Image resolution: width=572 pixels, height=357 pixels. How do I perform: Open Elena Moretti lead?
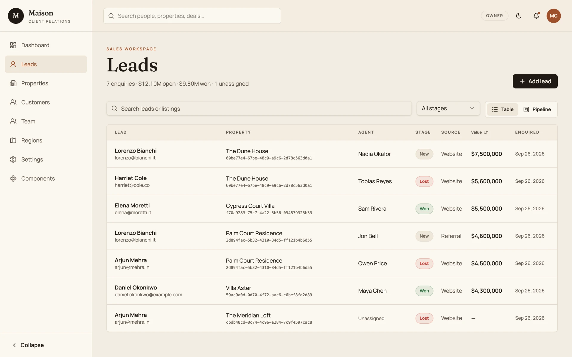132,206
